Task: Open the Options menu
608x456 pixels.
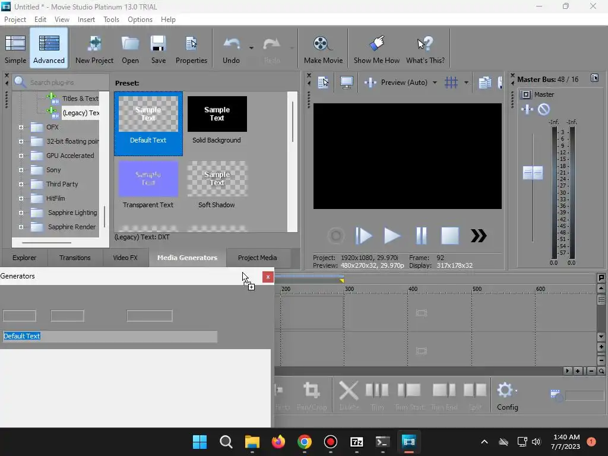Action: pos(140,20)
